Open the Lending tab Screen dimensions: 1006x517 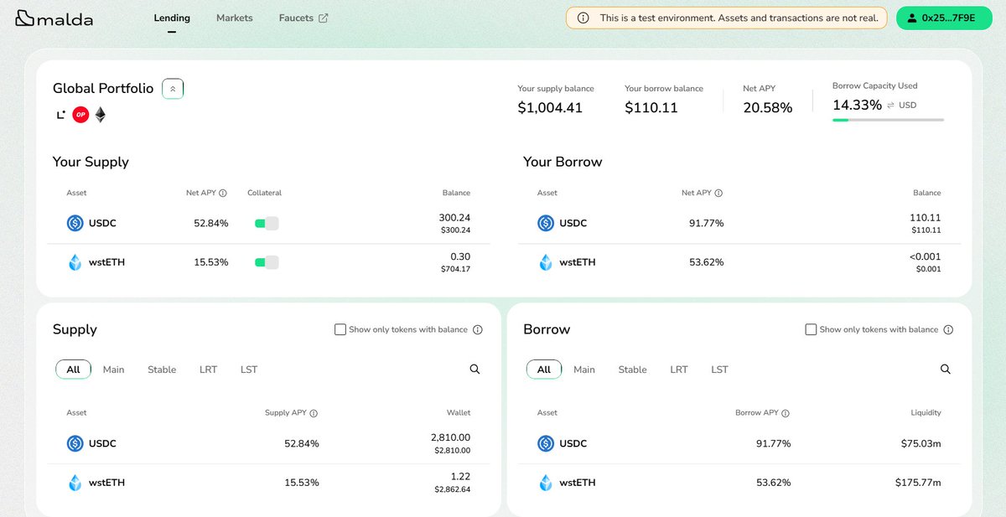point(172,18)
